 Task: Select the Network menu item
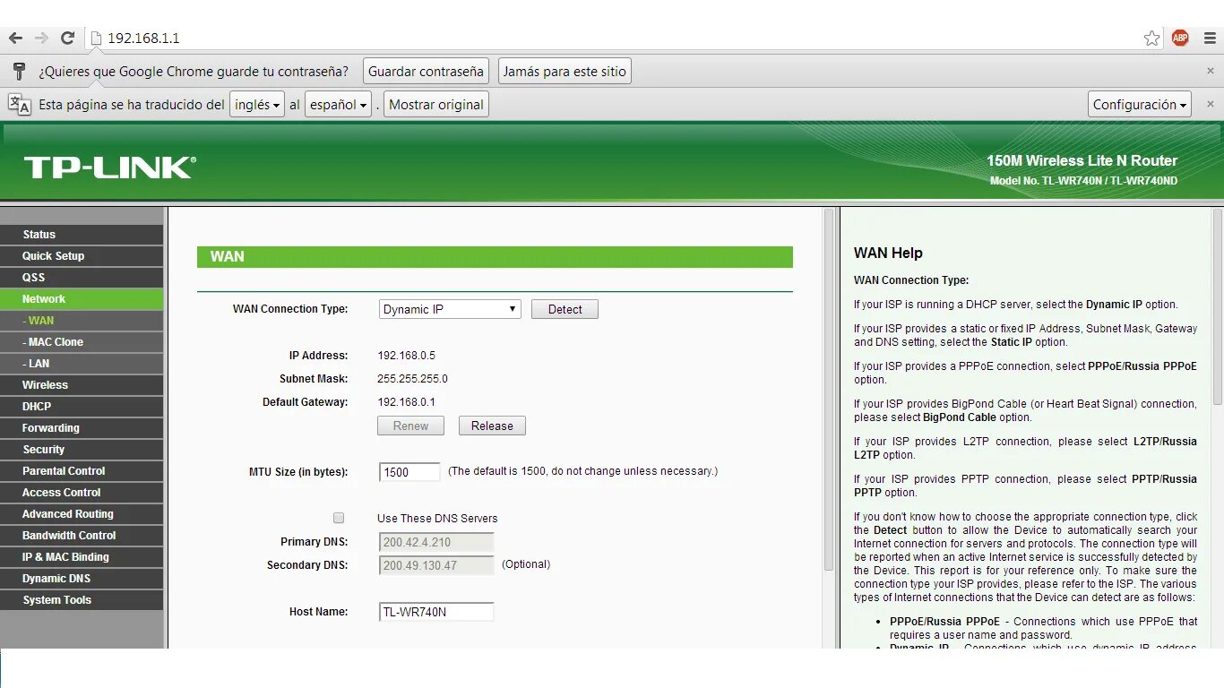(x=82, y=298)
